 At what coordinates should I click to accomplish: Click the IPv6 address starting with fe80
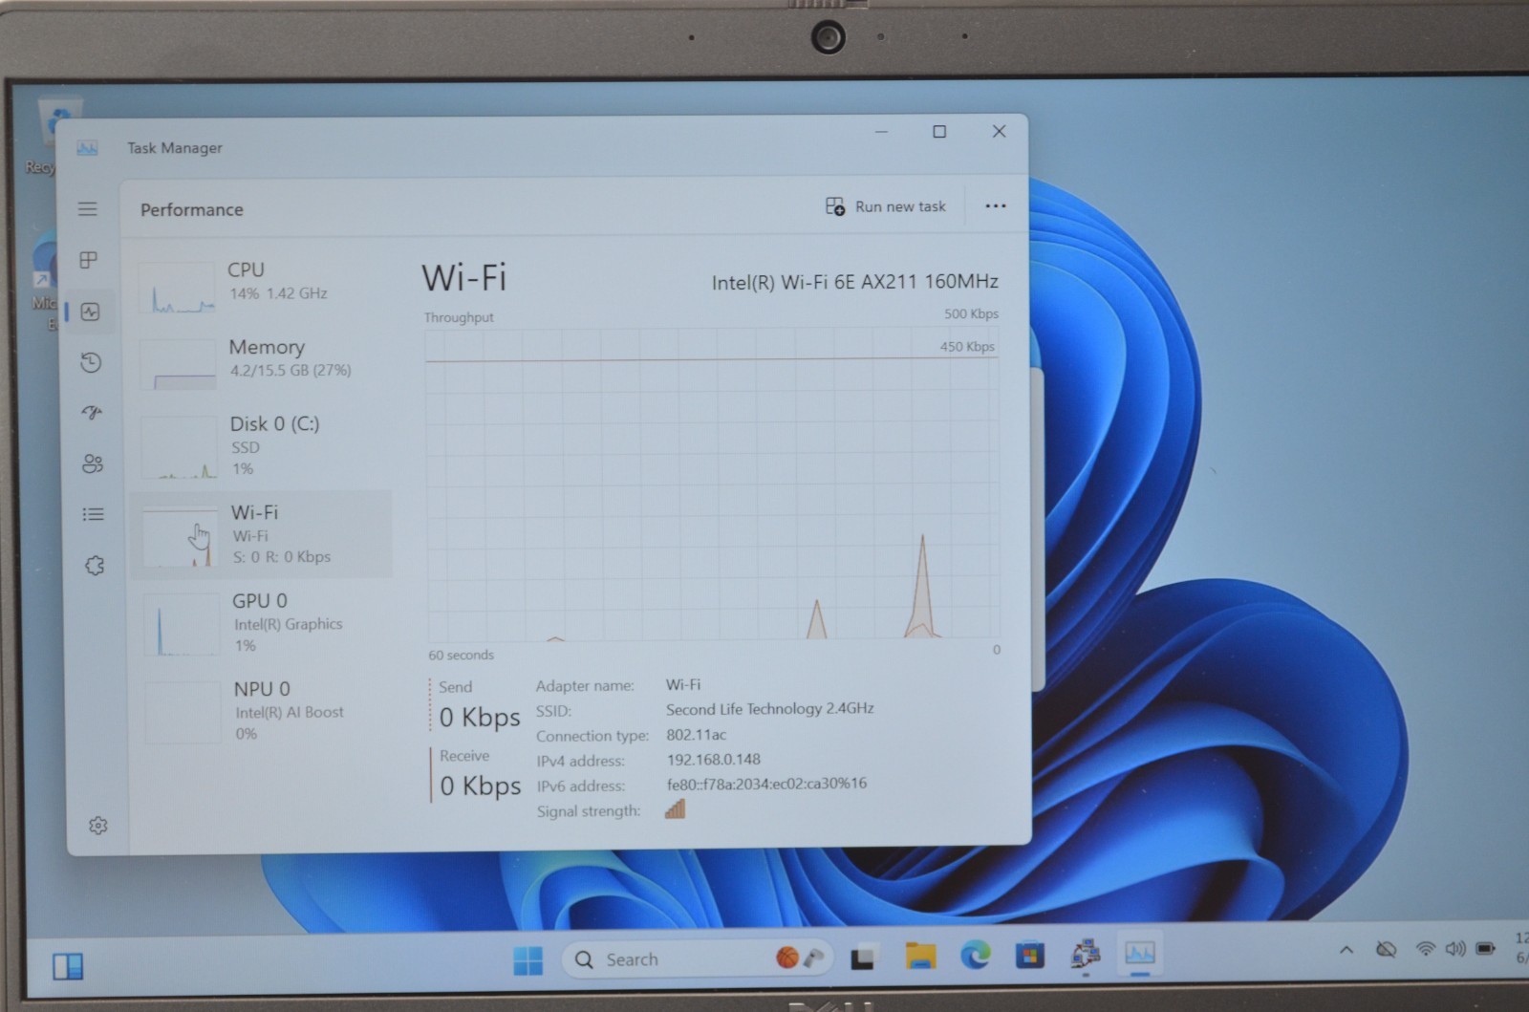coord(767,784)
